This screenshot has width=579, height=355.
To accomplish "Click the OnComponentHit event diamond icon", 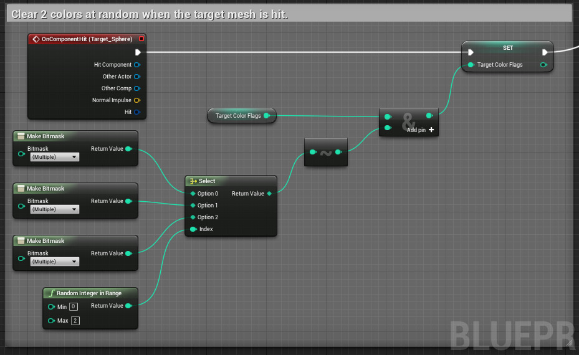I will 36,39.
